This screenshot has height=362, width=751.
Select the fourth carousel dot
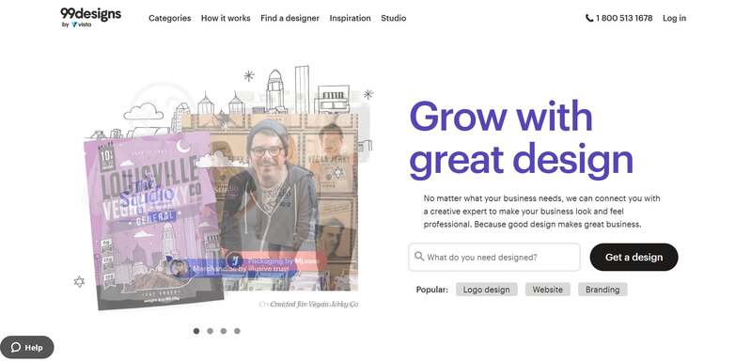click(237, 331)
